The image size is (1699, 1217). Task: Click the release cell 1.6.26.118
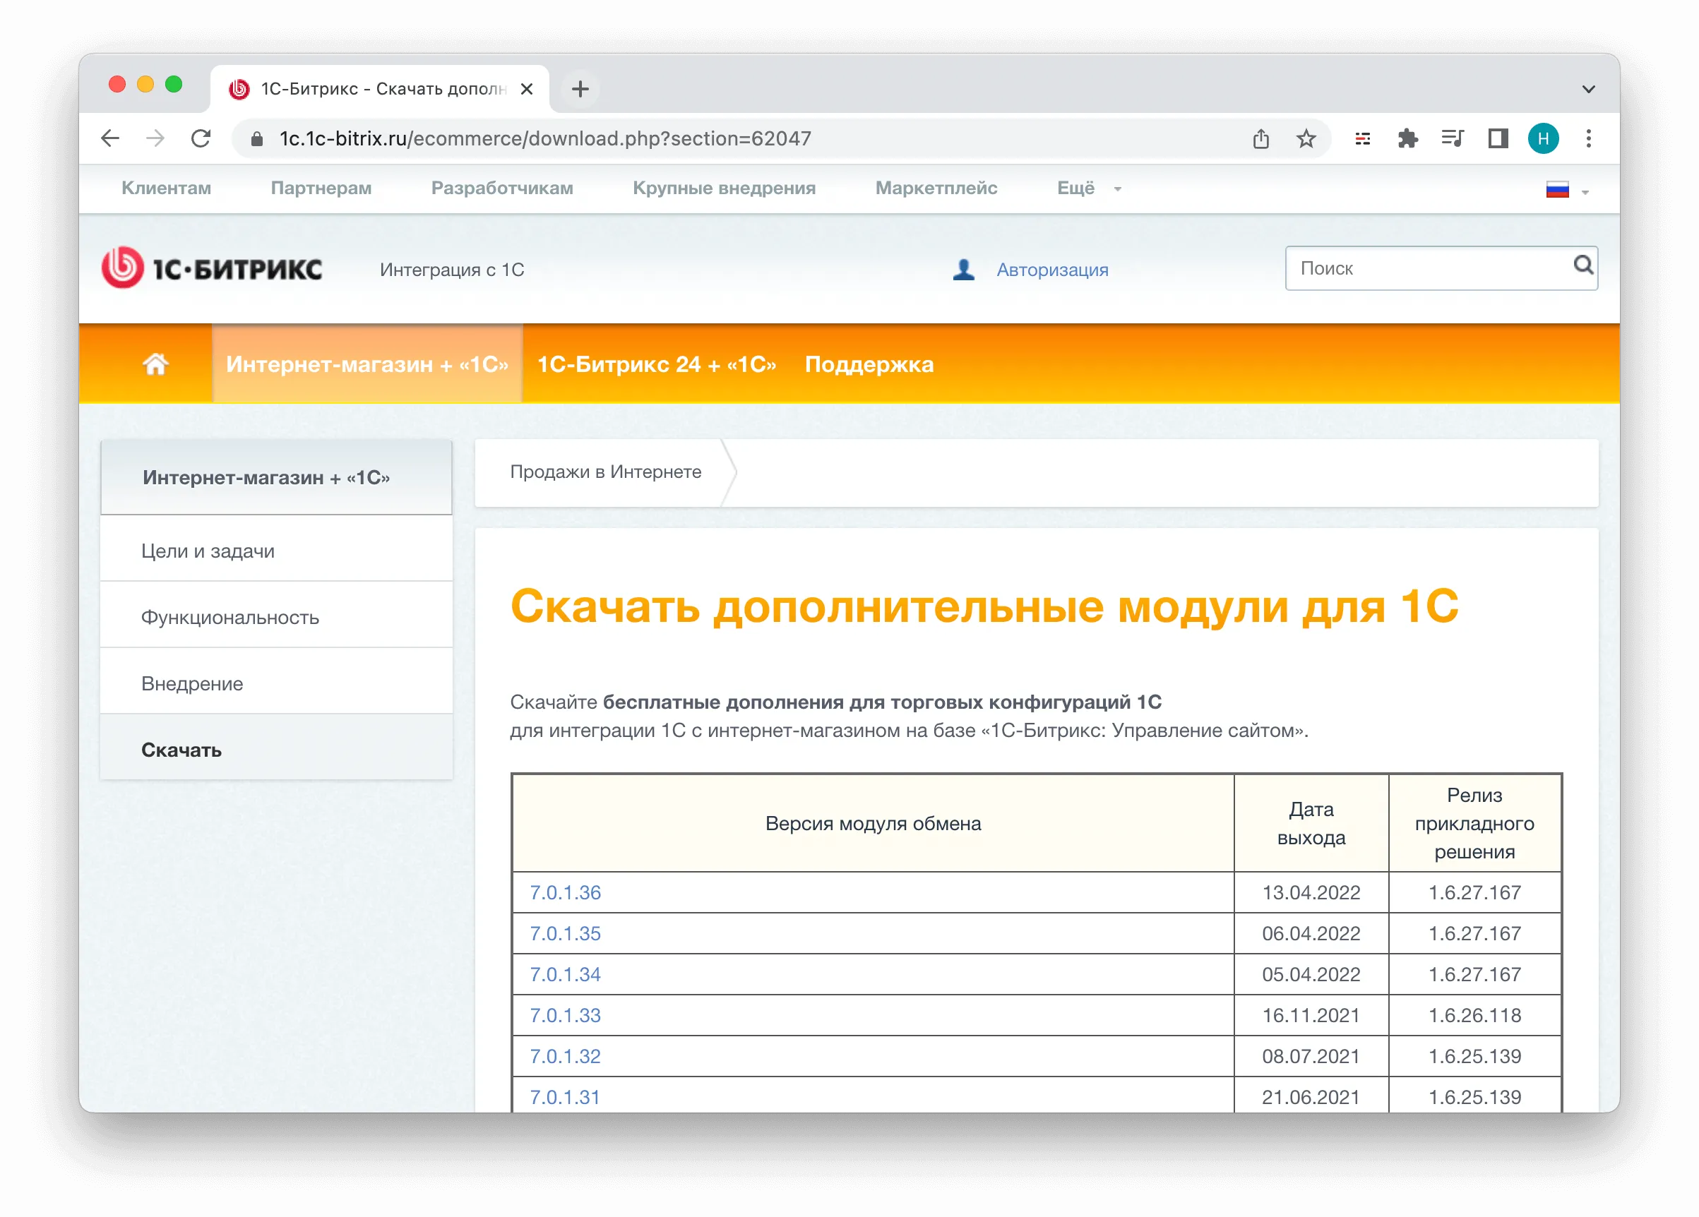pyautogui.click(x=1474, y=1015)
